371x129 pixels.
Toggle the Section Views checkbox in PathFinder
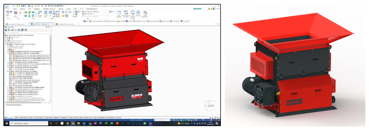point(8,37)
